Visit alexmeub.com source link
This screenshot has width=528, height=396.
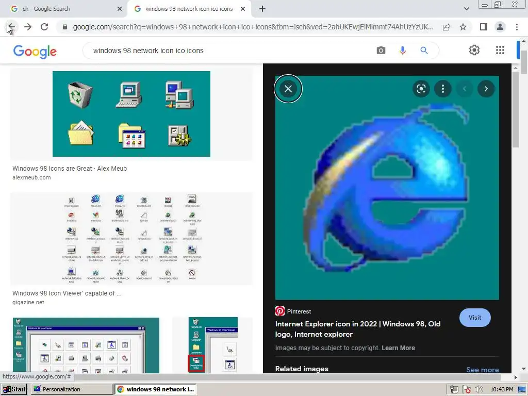click(x=31, y=177)
